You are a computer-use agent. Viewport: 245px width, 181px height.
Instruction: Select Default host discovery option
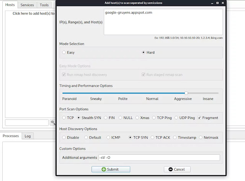tap(86, 137)
